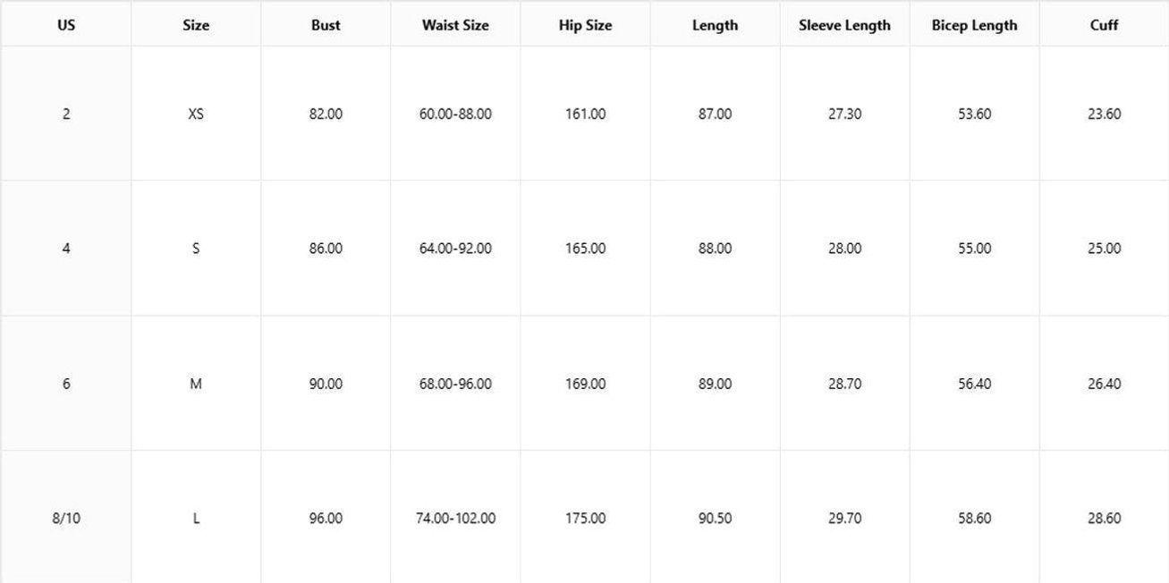The height and width of the screenshot is (583, 1169).
Task: Click the cuff value 28.60
Action: pos(1104,519)
